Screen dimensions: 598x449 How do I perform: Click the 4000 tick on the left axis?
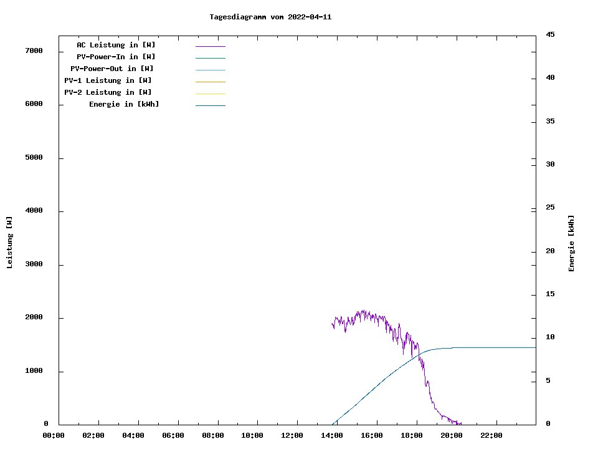pos(34,211)
